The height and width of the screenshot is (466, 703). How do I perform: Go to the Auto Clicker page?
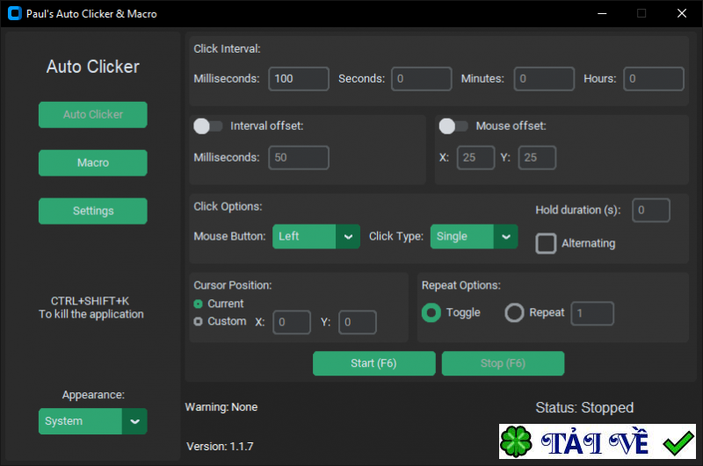[93, 114]
